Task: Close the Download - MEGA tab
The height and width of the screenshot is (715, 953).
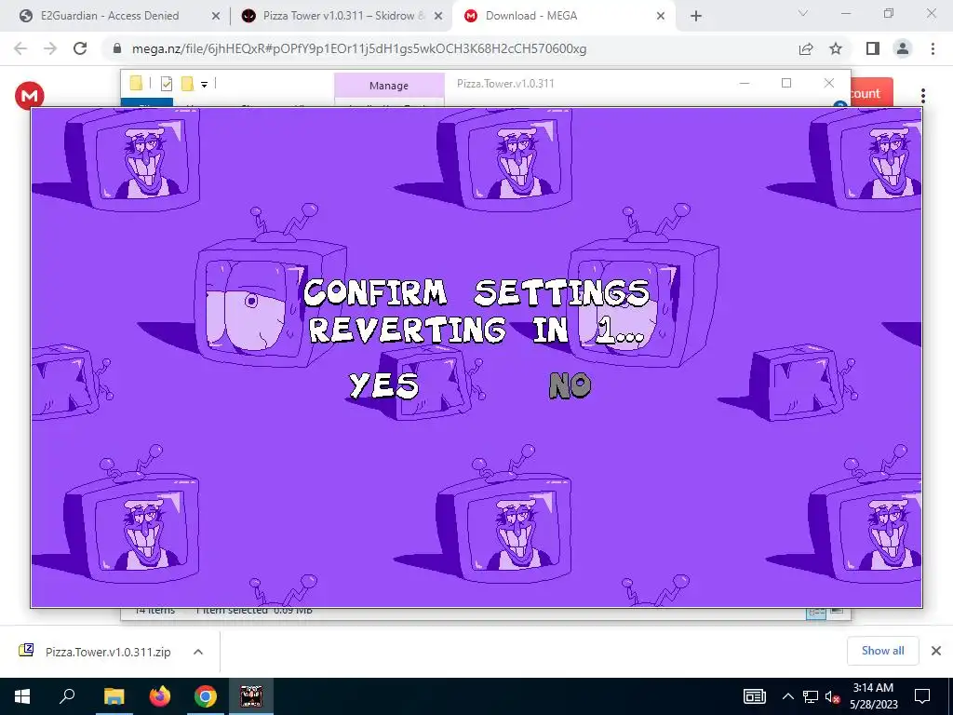Action: coord(660,17)
